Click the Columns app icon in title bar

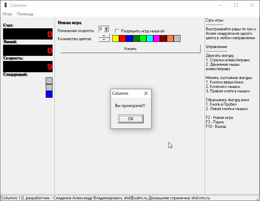[5, 5]
